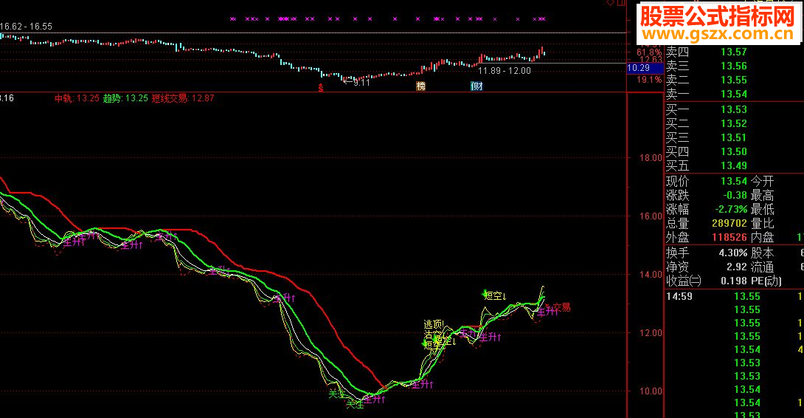Click the 14.00 price axis label
This screenshot has width=804, height=418.
point(651,274)
